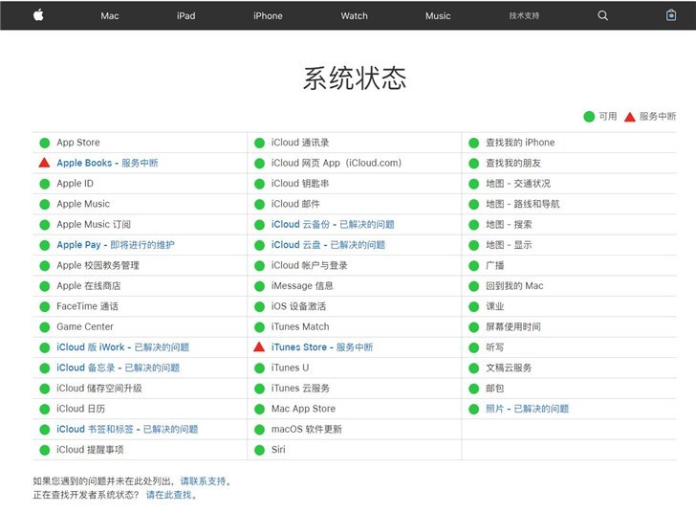Image resolution: width=696 pixels, height=513 pixels.
Task: Click the 地图 - 路线和导航 text
Action: [x=523, y=204]
